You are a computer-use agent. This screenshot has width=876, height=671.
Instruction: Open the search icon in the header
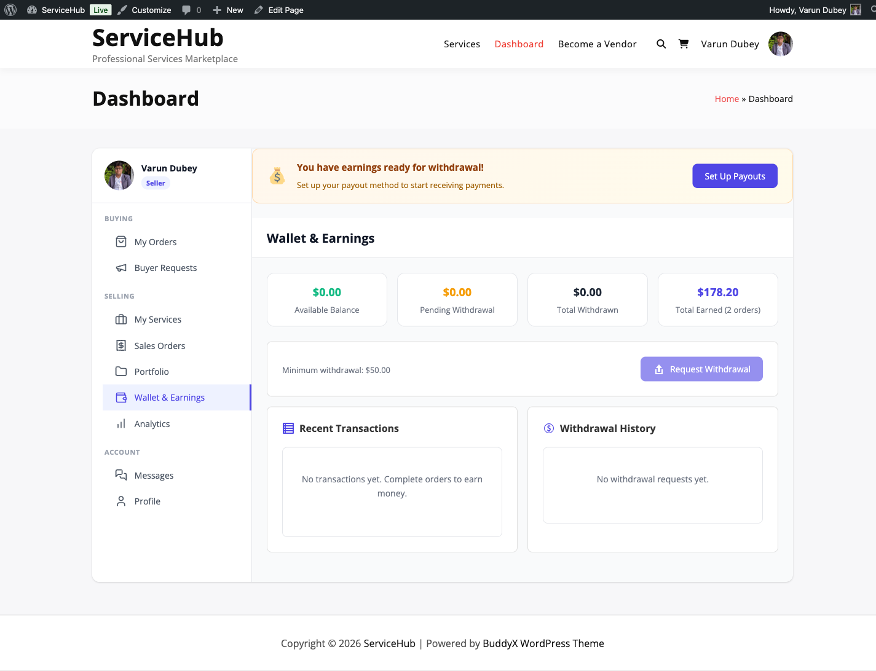click(661, 44)
